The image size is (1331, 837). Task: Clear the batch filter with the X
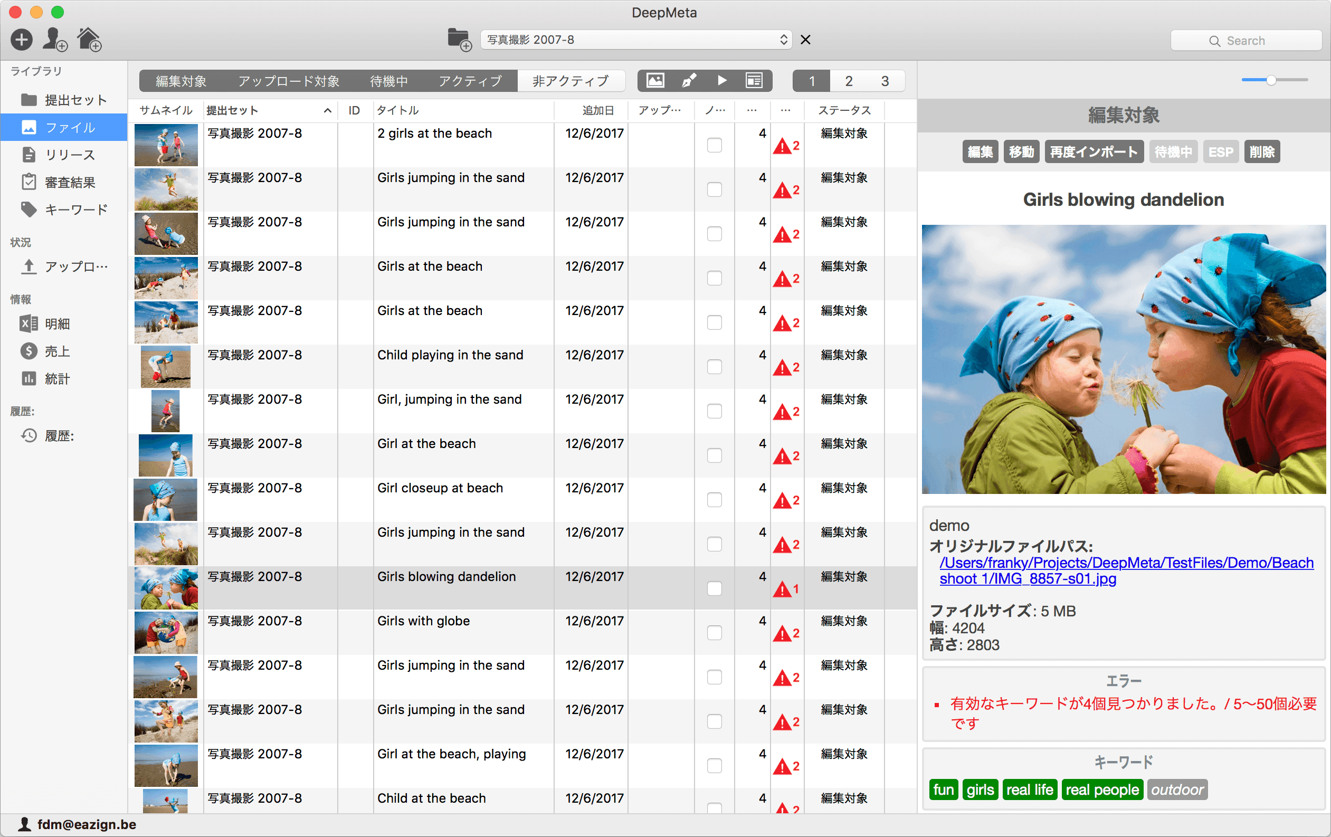[805, 40]
